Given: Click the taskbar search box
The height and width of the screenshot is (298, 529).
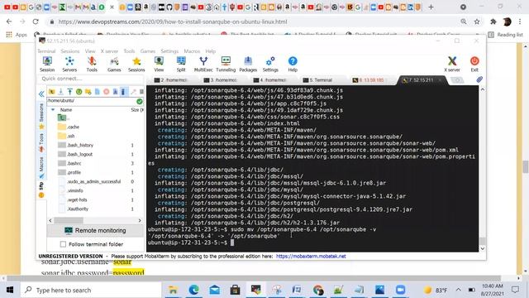Looking at the screenshot, I should point(91,290).
